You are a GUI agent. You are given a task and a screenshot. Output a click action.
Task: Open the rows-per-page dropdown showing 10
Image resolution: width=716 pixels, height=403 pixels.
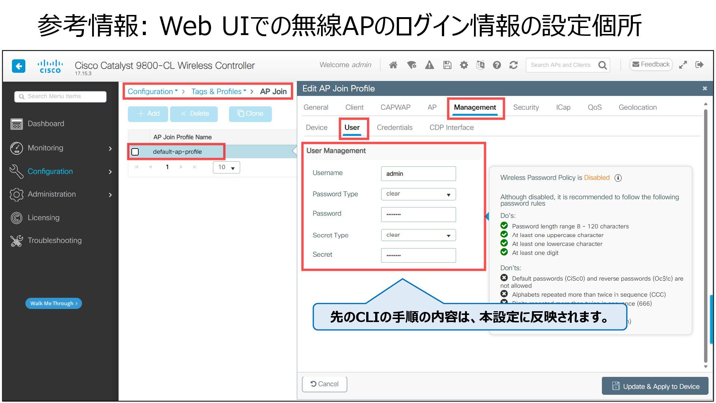pyautogui.click(x=226, y=168)
